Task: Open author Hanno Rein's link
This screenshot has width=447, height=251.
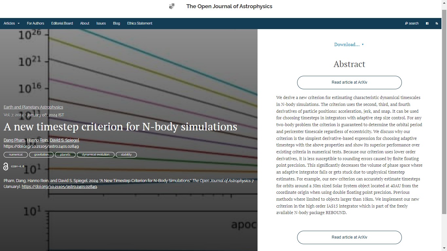Action: [x=37, y=140]
